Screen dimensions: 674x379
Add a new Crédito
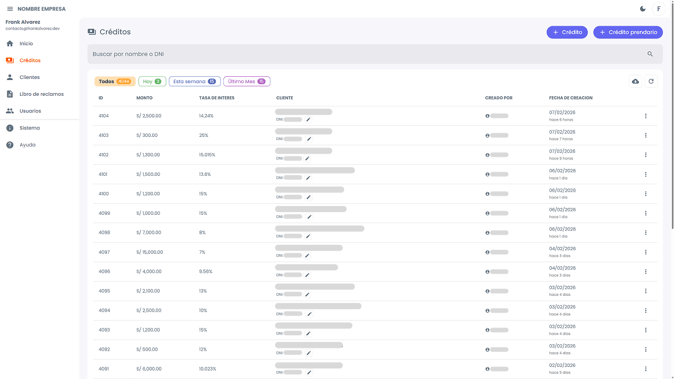567,32
